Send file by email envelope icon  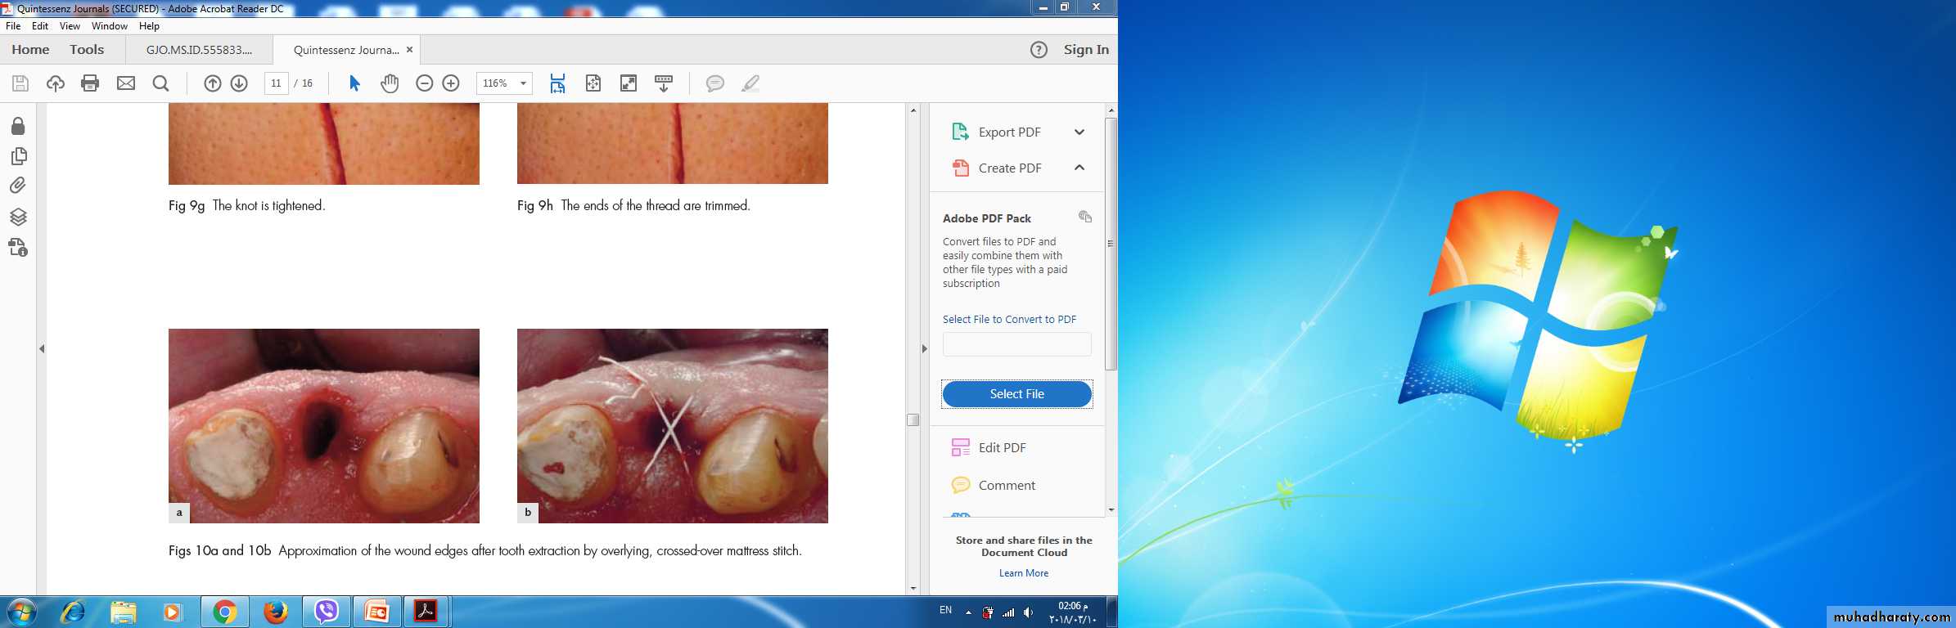pyautogui.click(x=126, y=83)
